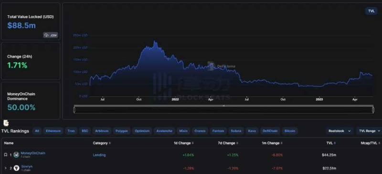The height and width of the screenshot is (174, 382).
Task: Click MoneyOnChain TVL value $44.25m
Action: pos(329,155)
